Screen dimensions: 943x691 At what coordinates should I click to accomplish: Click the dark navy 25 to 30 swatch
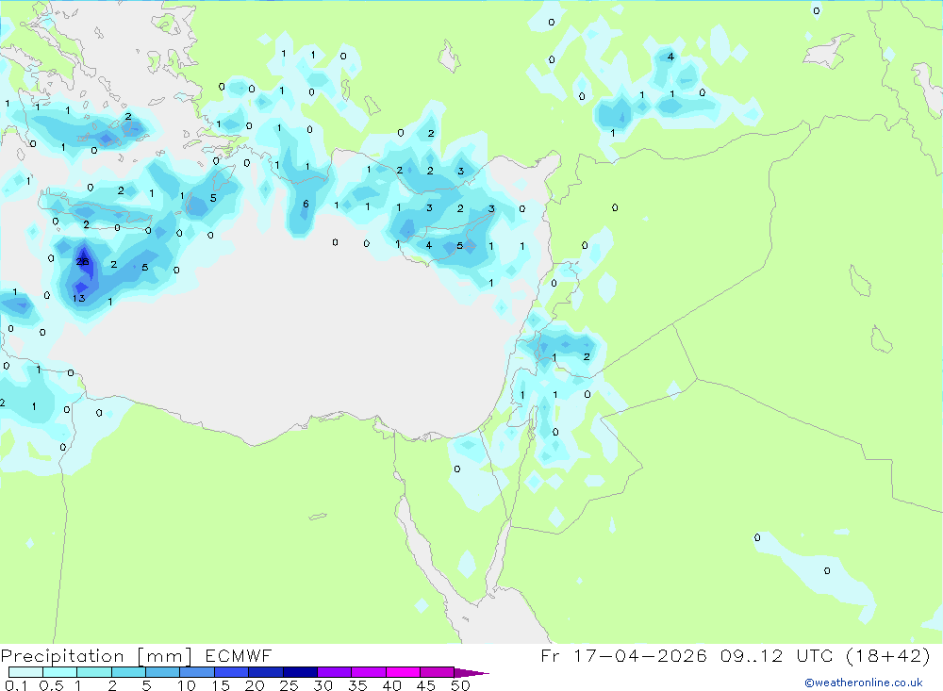(300, 672)
